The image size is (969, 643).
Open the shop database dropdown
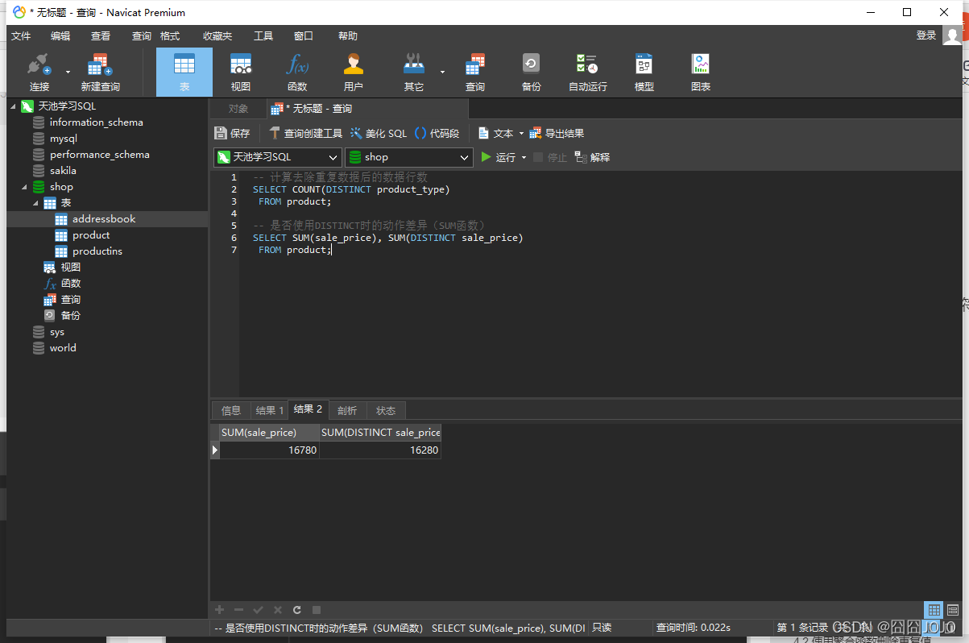[409, 157]
